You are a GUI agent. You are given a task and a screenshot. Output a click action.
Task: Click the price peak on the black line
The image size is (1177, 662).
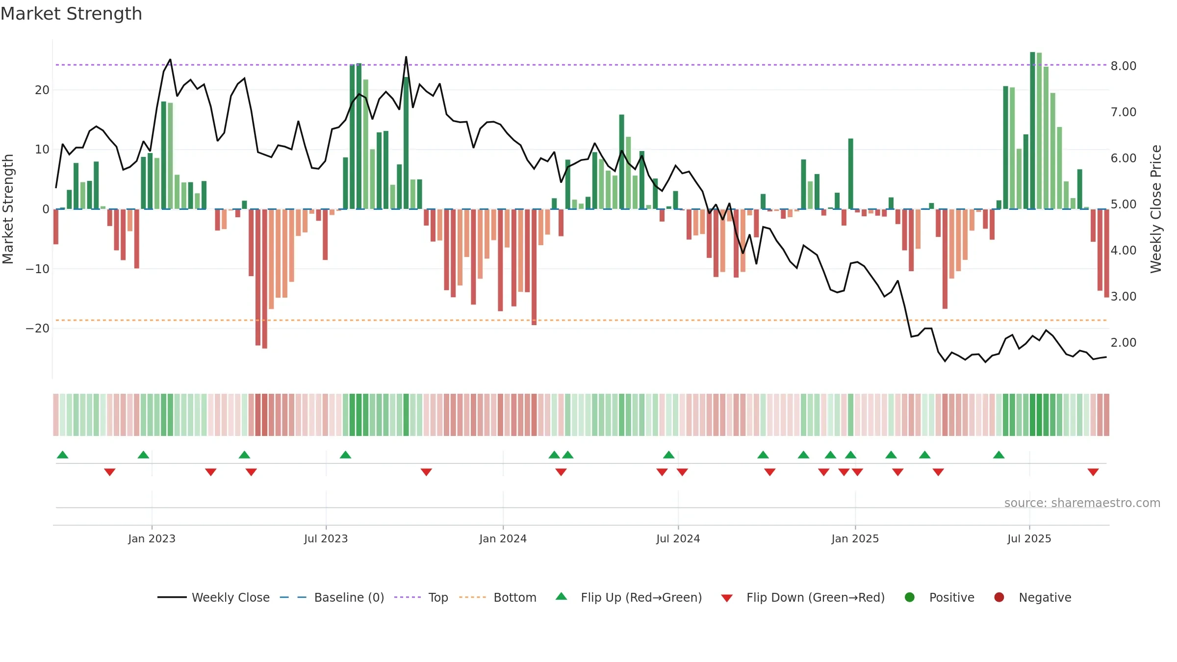tap(406, 57)
